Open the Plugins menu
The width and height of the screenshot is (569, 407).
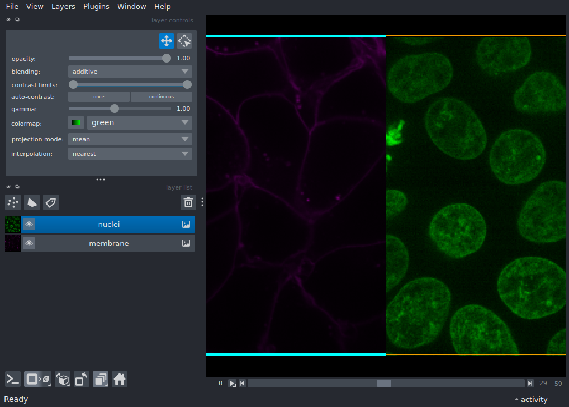click(96, 7)
